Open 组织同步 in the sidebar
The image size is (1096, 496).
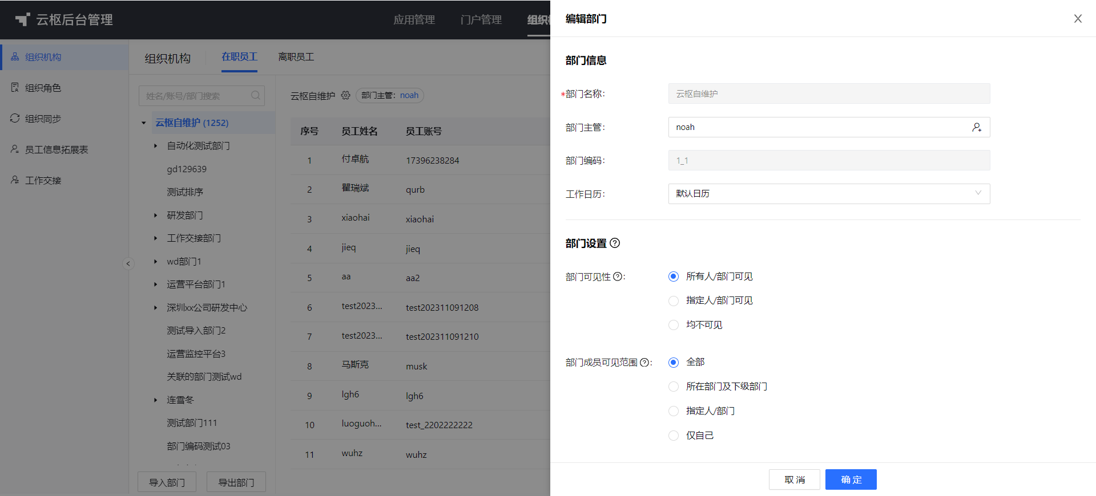[x=65, y=119]
